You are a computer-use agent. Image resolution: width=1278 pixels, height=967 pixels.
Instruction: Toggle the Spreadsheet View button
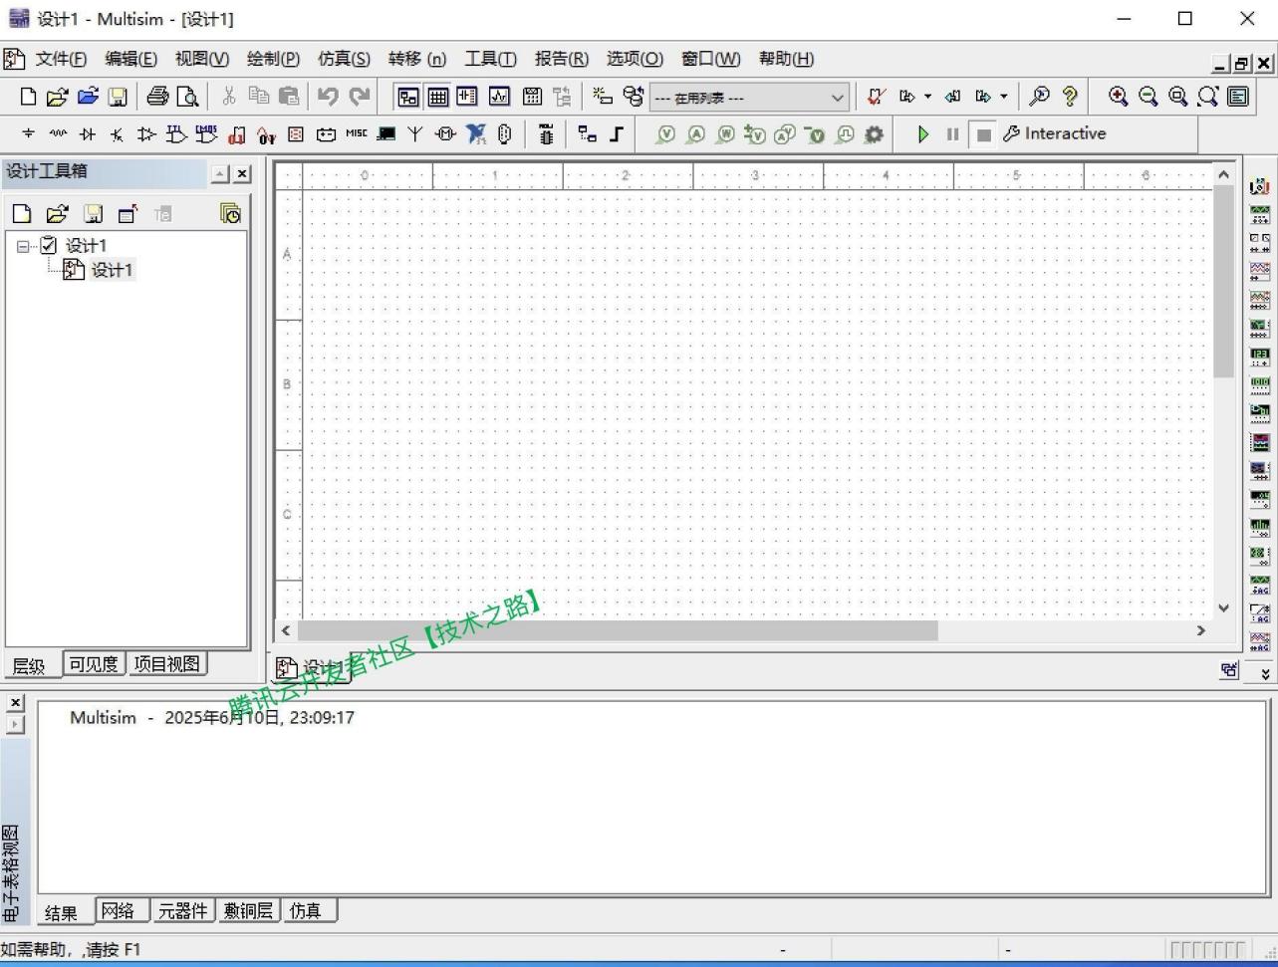(438, 97)
